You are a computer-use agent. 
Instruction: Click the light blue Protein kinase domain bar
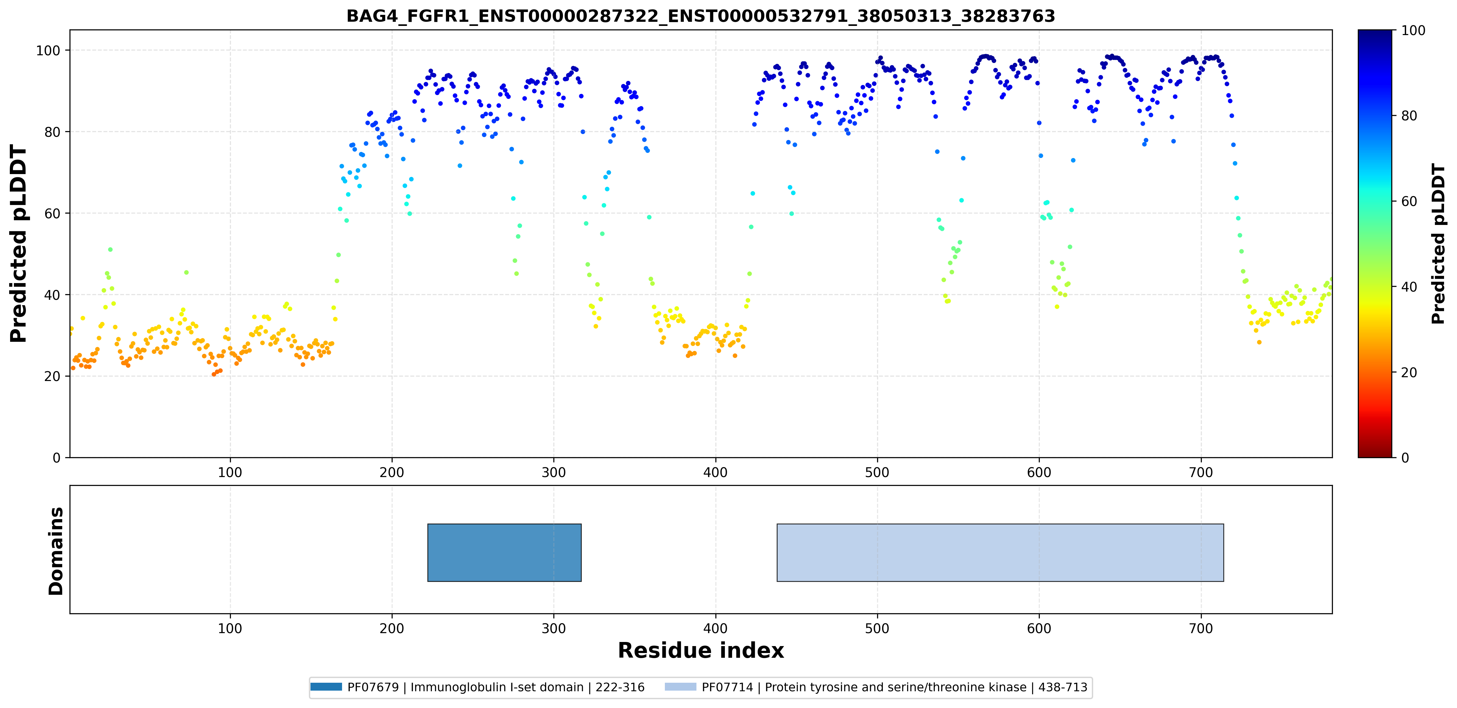(1000, 552)
